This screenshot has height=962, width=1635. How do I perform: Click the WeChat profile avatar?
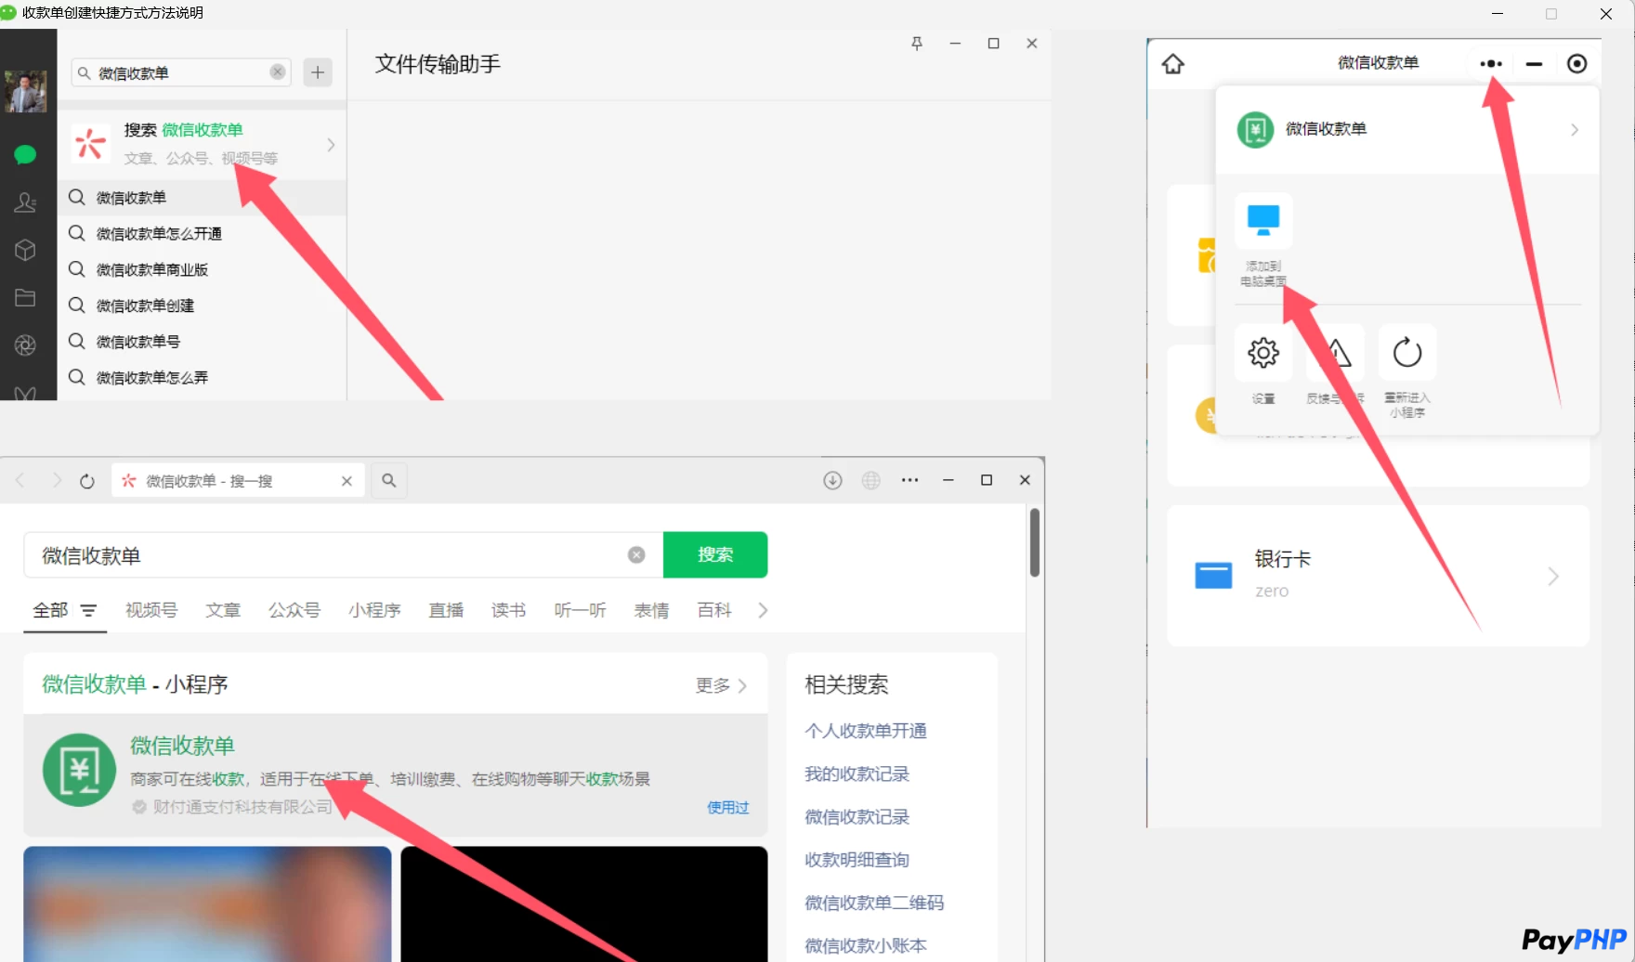coord(25,91)
